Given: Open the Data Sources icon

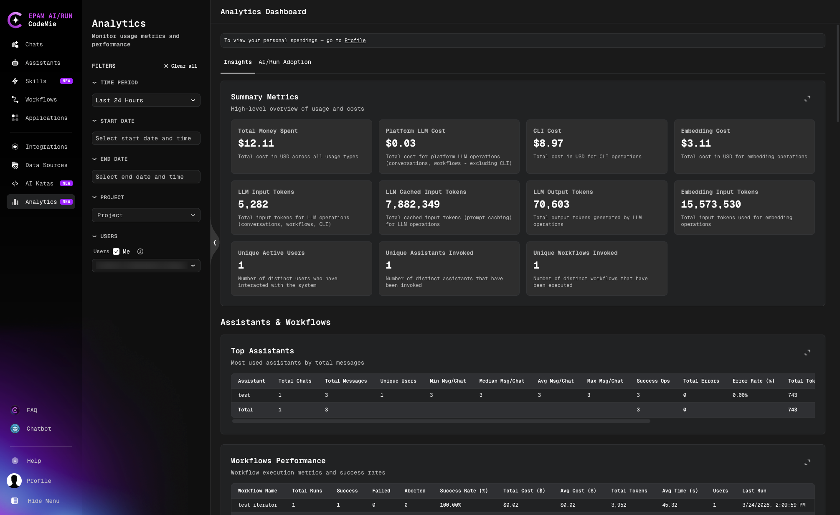Looking at the screenshot, I should 15,165.
